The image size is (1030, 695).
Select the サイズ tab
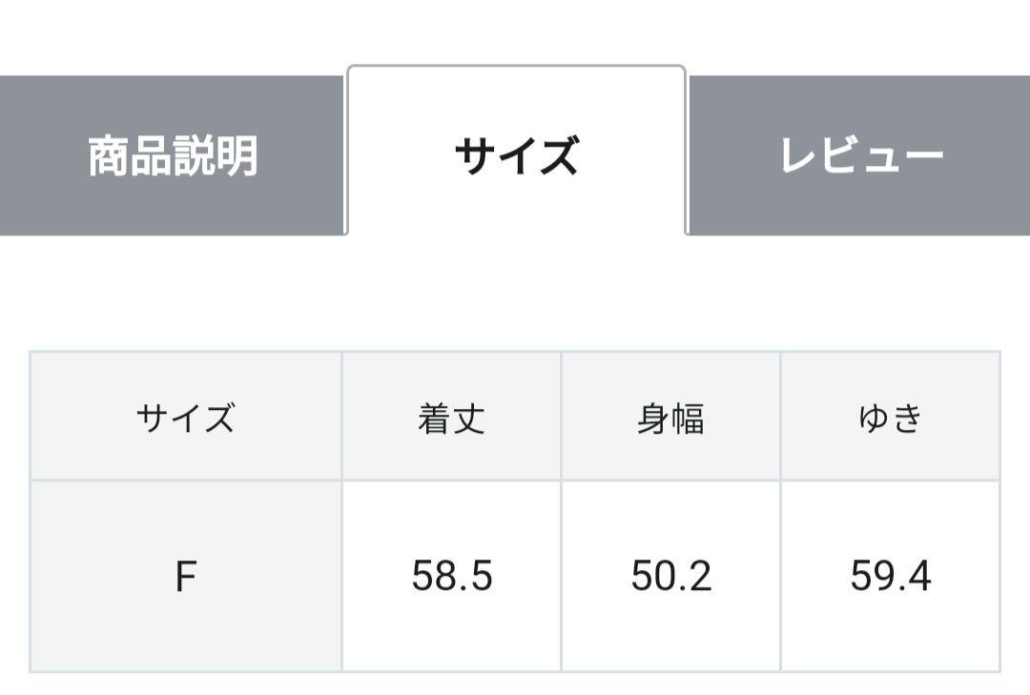pyautogui.click(x=516, y=151)
